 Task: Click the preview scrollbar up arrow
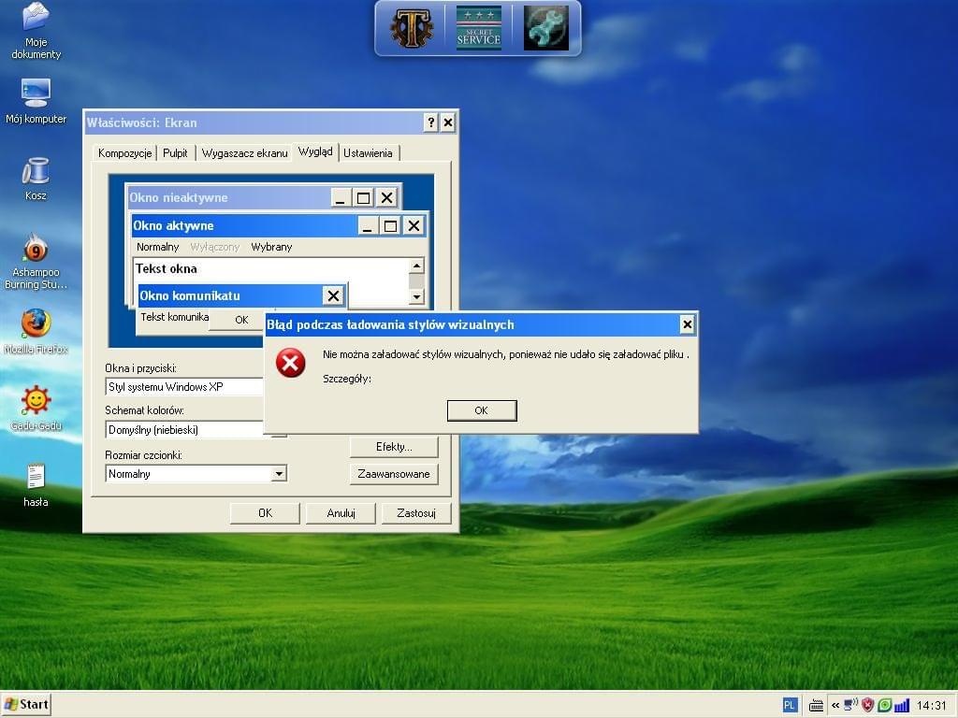point(416,266)
